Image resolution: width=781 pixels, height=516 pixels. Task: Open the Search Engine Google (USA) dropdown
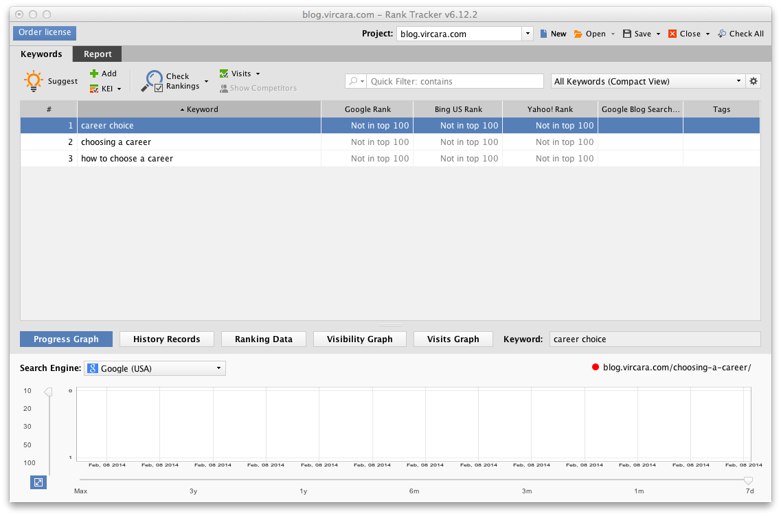click(155, 368)
